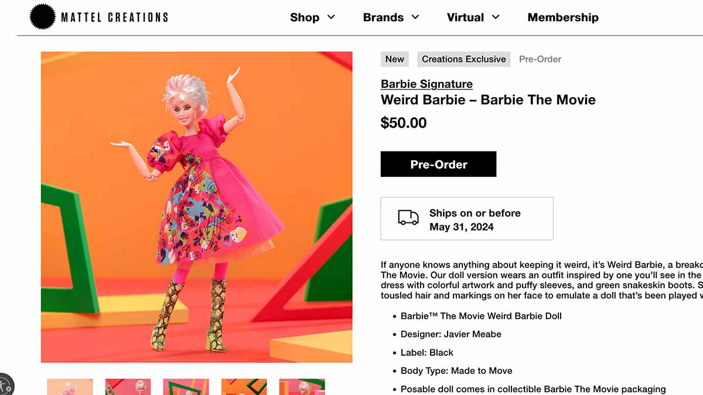Click the Mattel Creations wordmark
Image resolution: width=703 pixels, height=395 pixels.
[x=114, y=16]
